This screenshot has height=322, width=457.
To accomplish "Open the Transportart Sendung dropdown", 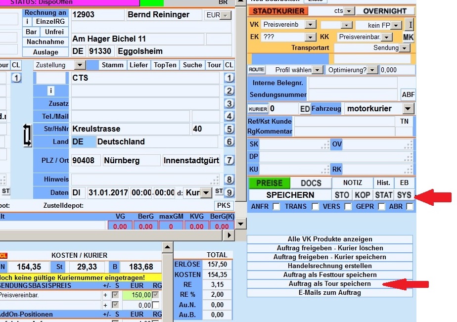I will tap(405, 48).
